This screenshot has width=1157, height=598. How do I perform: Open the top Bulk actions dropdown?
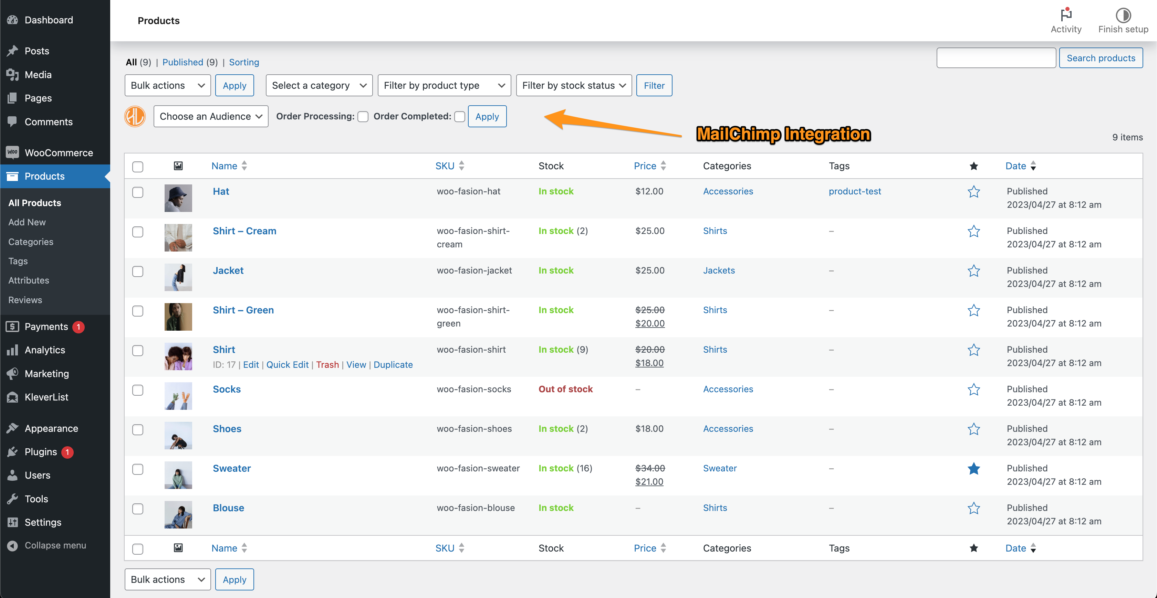(168, 85)
